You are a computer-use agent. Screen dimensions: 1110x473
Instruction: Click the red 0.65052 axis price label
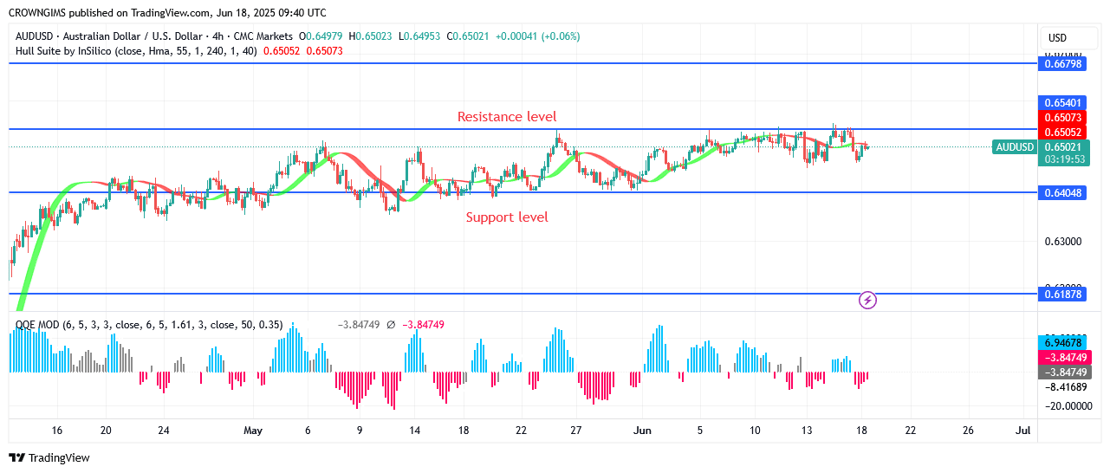click(x=1063, y=132)
